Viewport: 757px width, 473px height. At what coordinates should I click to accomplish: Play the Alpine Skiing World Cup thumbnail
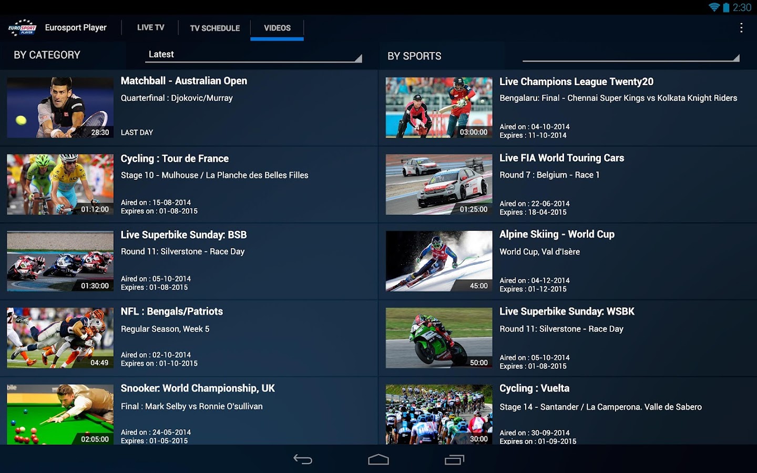coord(439,261)
